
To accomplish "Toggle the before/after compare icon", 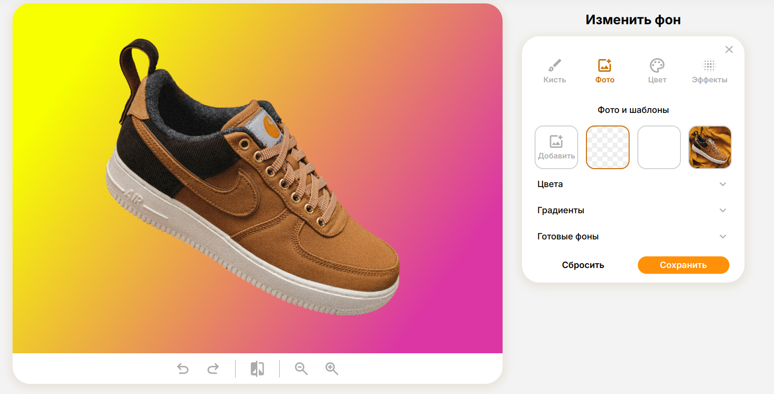I will coord(257,369).
